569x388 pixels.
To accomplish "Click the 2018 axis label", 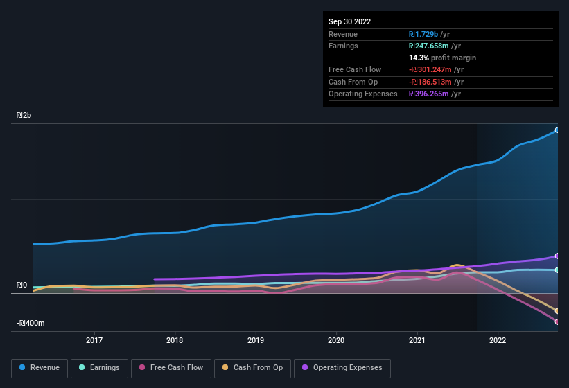I will (x=175, y=340).
